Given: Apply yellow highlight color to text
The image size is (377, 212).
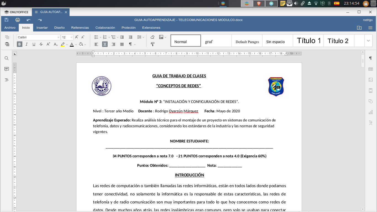Looking at the screenshot, I should pyautogui.click(x=63, y=44).
